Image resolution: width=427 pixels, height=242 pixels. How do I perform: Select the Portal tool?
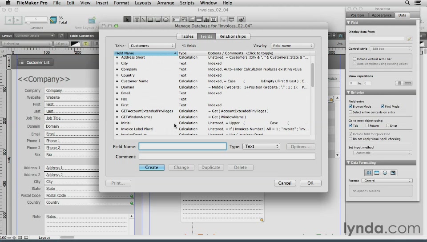click(199, 20)
